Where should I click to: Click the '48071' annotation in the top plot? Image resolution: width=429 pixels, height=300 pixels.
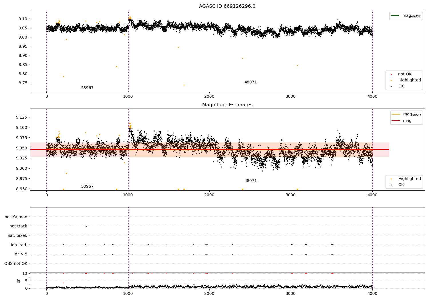click(x=251, y=82)
